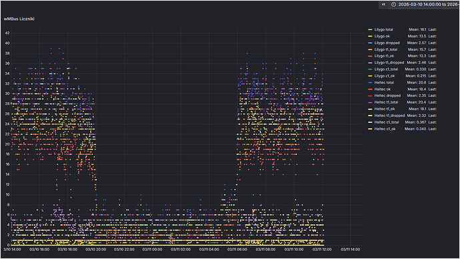Click the Mean: 20.8 value for Heltec total
Viewport: 460px width, 259px height.
coord(417,83)
